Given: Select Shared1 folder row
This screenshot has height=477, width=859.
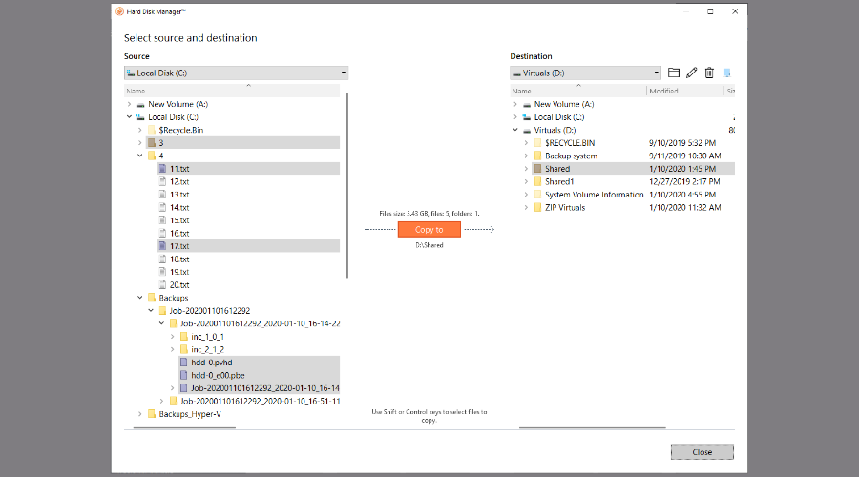Looking at the screenshot, I should tap(634, 181).
